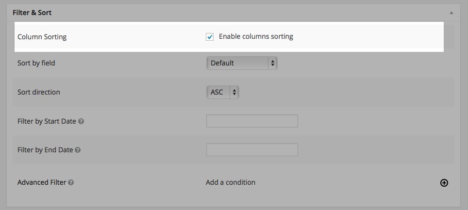This screenshot has height=210, width=468.
Task: Collapse the Filter & Sort panel arrow
Action: [x=451, y=13]
